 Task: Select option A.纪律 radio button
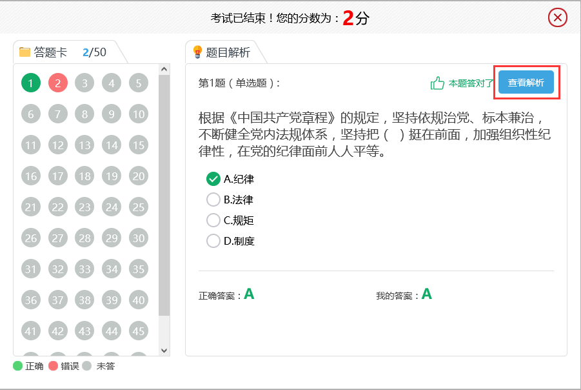[213, 179]
